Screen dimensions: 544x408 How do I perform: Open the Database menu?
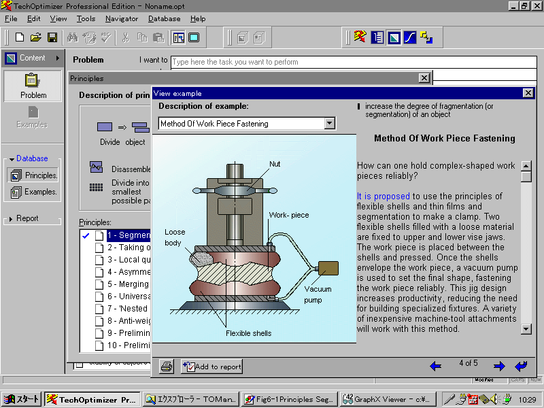[164, 19]
